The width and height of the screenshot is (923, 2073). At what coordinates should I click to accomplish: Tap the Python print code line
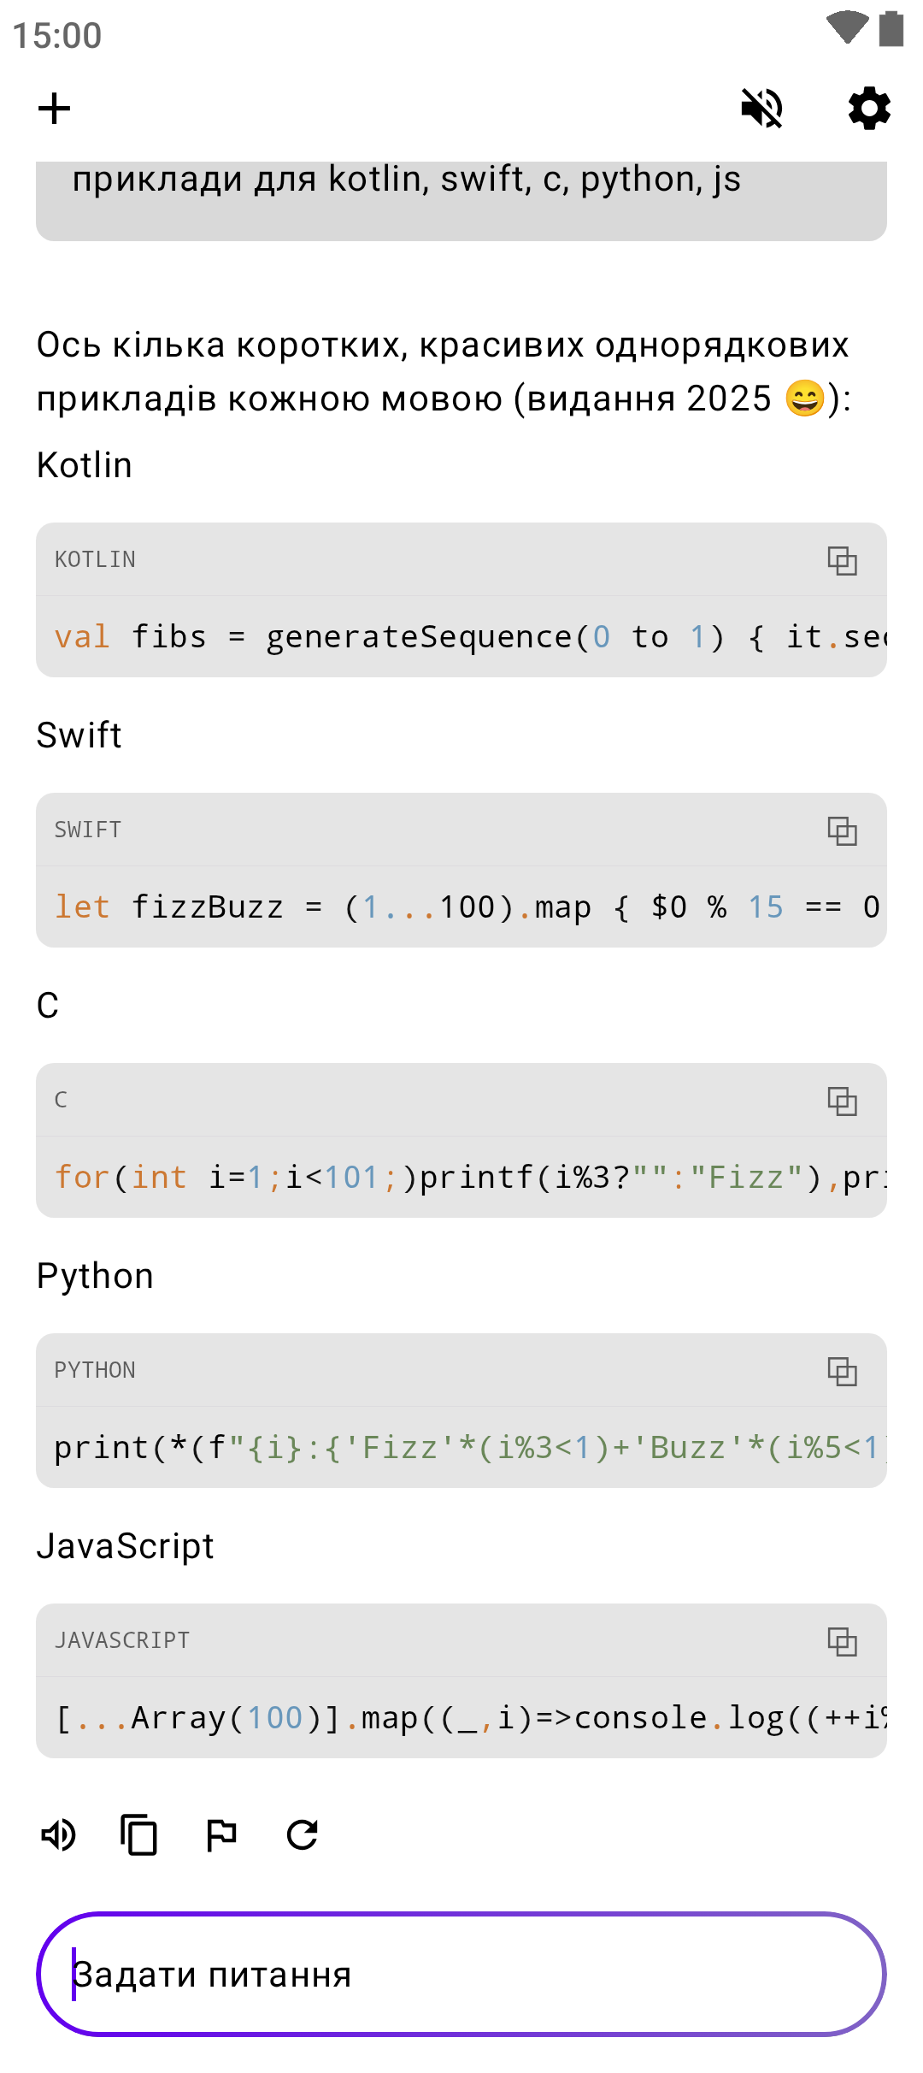pyautogui.click(x=461, y=1448)
